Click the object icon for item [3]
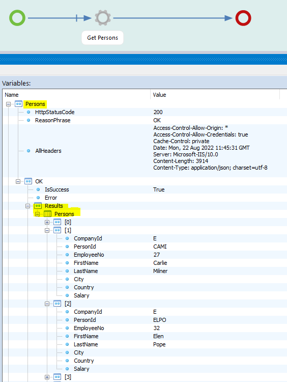 (57, 377)
